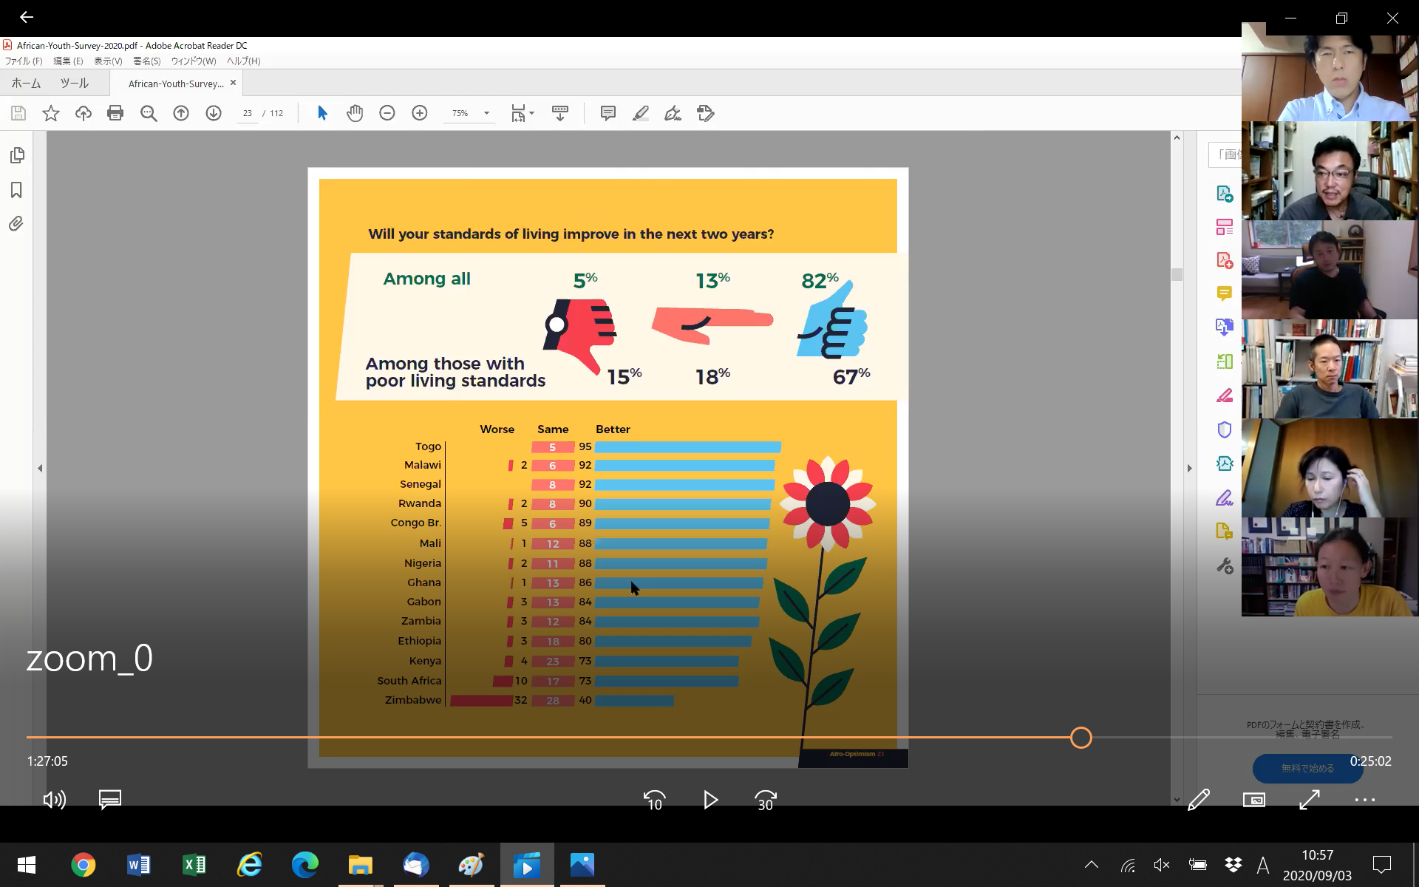The image size is (1419, 887).
Task: Click the Find text magnifier icon
Action: (149, 113)
